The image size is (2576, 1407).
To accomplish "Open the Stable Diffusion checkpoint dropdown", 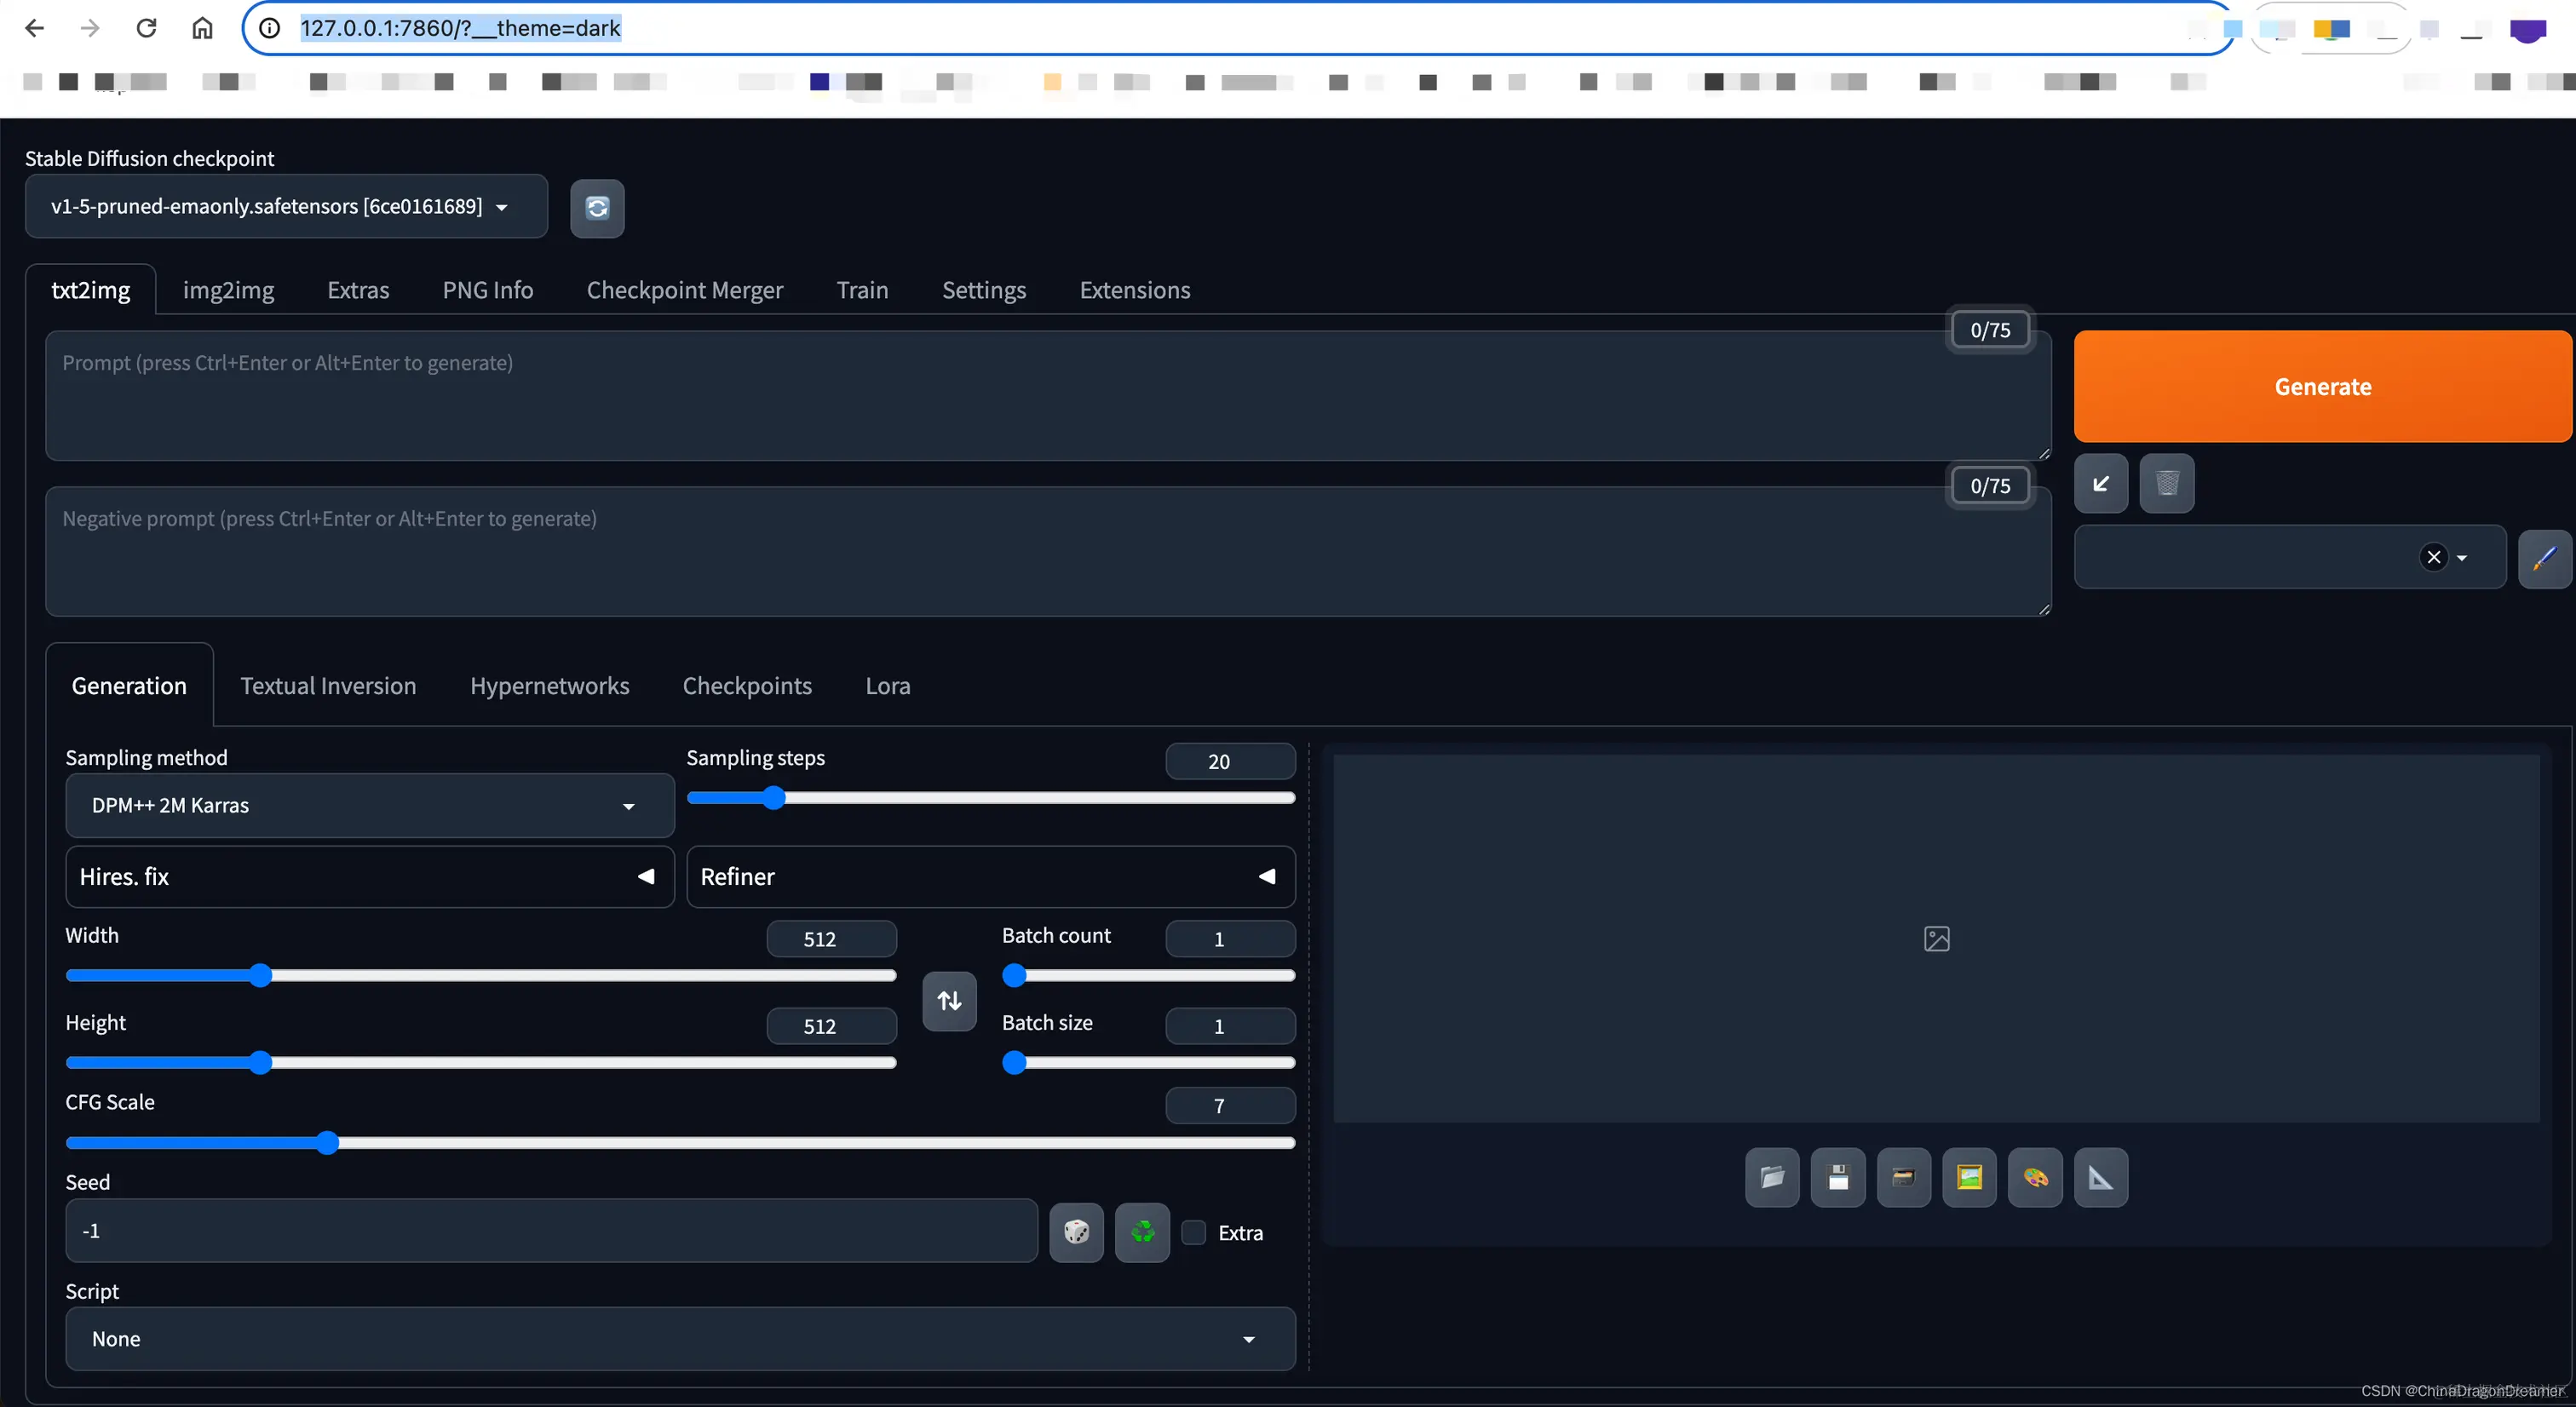I will [x=285, y=207].
